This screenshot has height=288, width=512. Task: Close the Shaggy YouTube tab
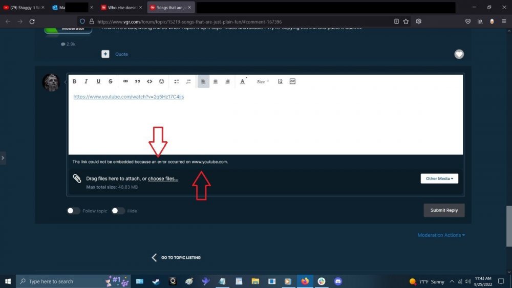(x=43, y=7)
